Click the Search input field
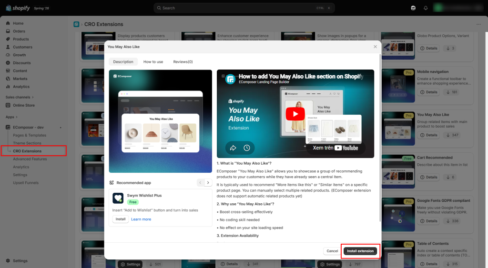Image resolution: width=488 pixels, height=268 pixels. pyautogui.click(x=244, y=8)
